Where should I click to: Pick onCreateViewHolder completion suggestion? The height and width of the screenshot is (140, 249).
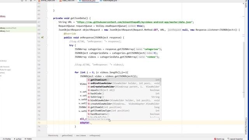click(124, 87)
